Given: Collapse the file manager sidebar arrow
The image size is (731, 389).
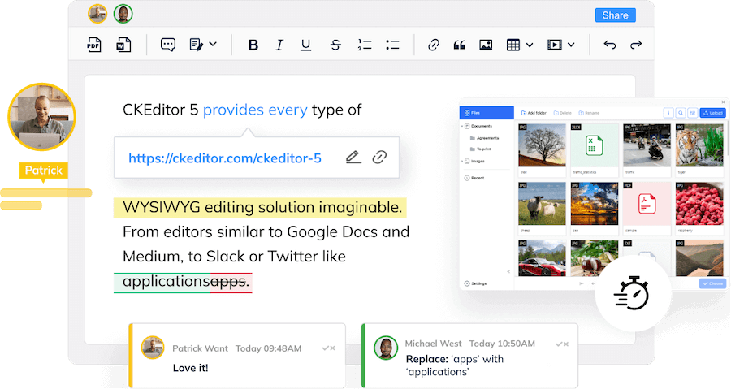Looking at the screenshot, I should [508, 271].
